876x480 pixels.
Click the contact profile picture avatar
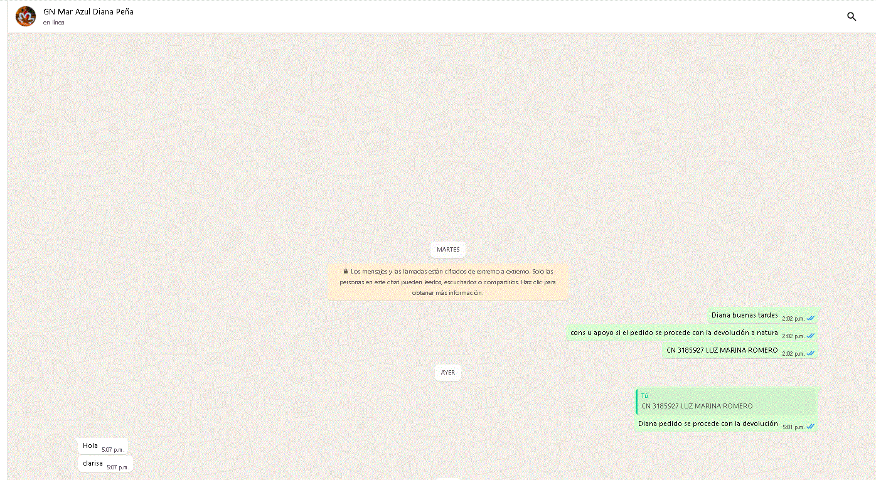pos(26,16)
